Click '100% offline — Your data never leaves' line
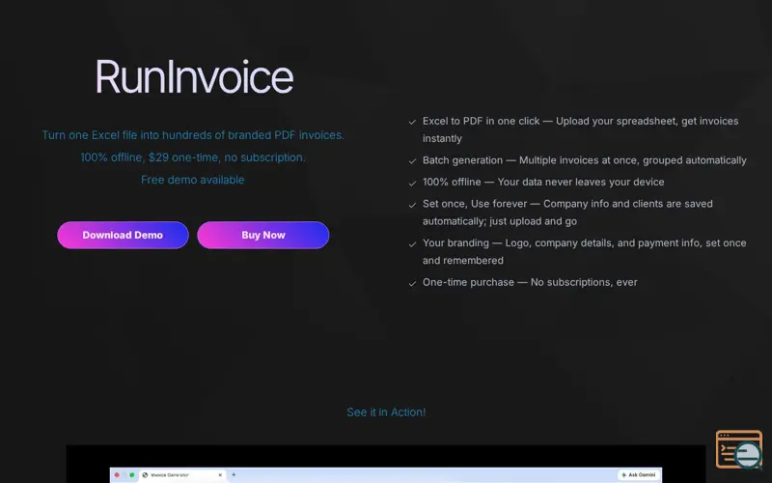772x483 pixels. pyautogui.click(x=543, y=182)
